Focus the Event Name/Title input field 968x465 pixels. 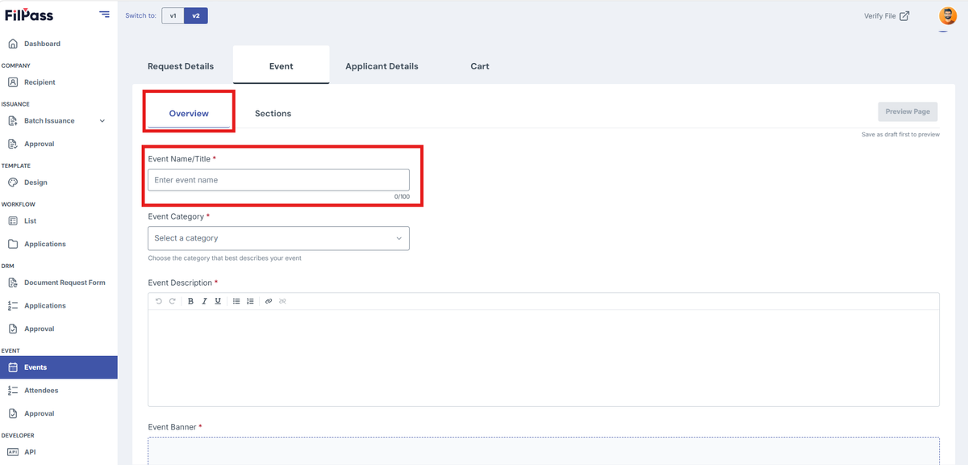click(278, 180)
